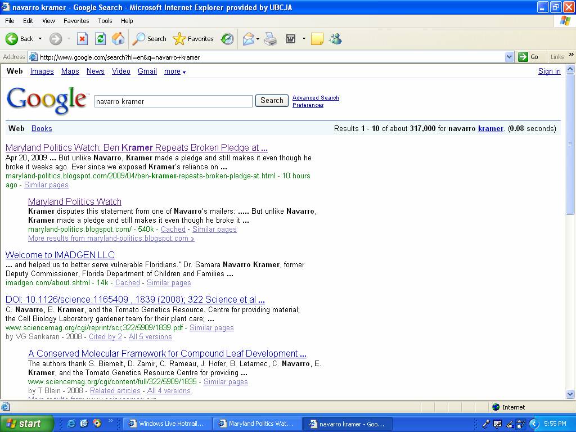Screen dimensions: 576x432
Task: Click More results from maryland-politics.blogspot.com
Action: coord(111,238)
